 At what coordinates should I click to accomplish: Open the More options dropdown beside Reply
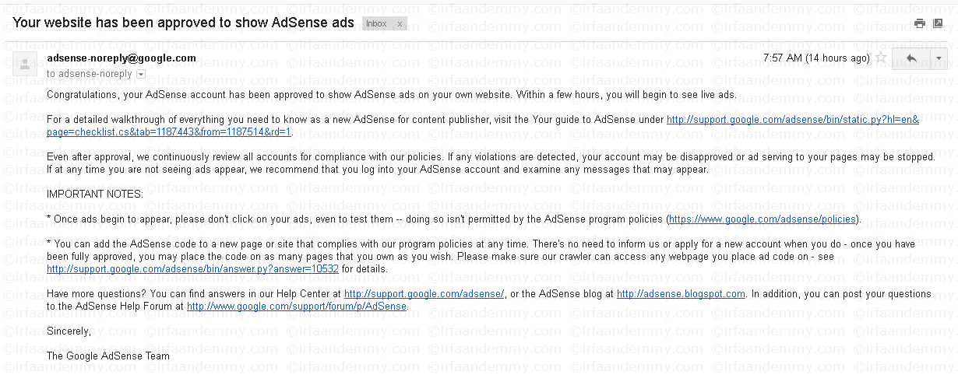point(939,58)
